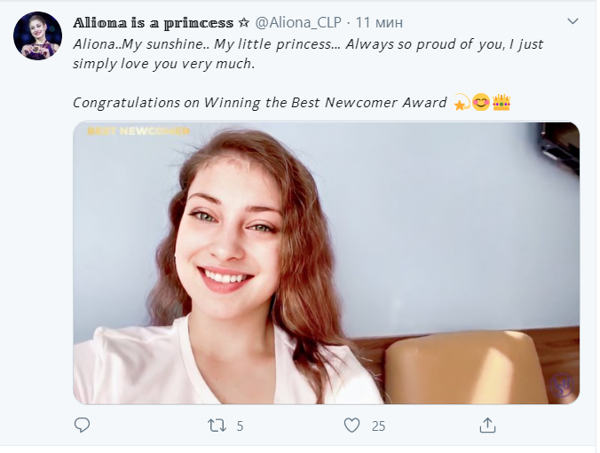The image size is (600, 453).
Task: Retweet this post using the arrows icon
Action: tap(217, 426)
